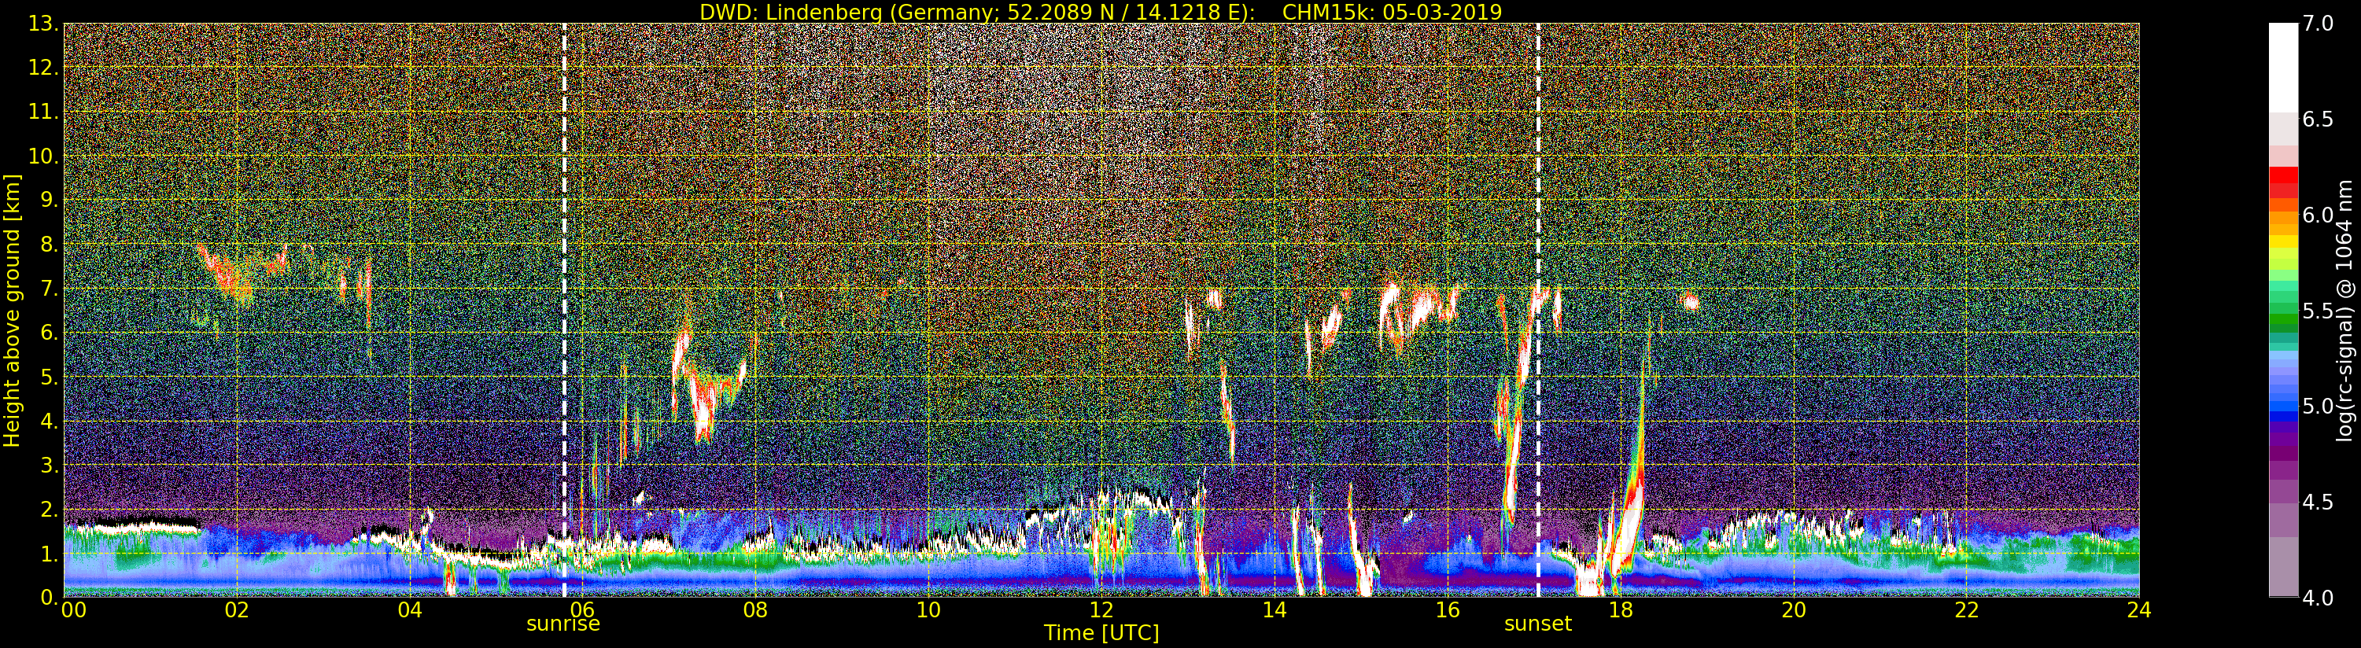Viewport: 2361px width, 648px height.
Task: Click the time axis tick label 02
Action: coord(237,610)
